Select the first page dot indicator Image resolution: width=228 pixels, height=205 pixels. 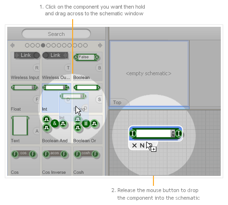[x=27, y=46]
